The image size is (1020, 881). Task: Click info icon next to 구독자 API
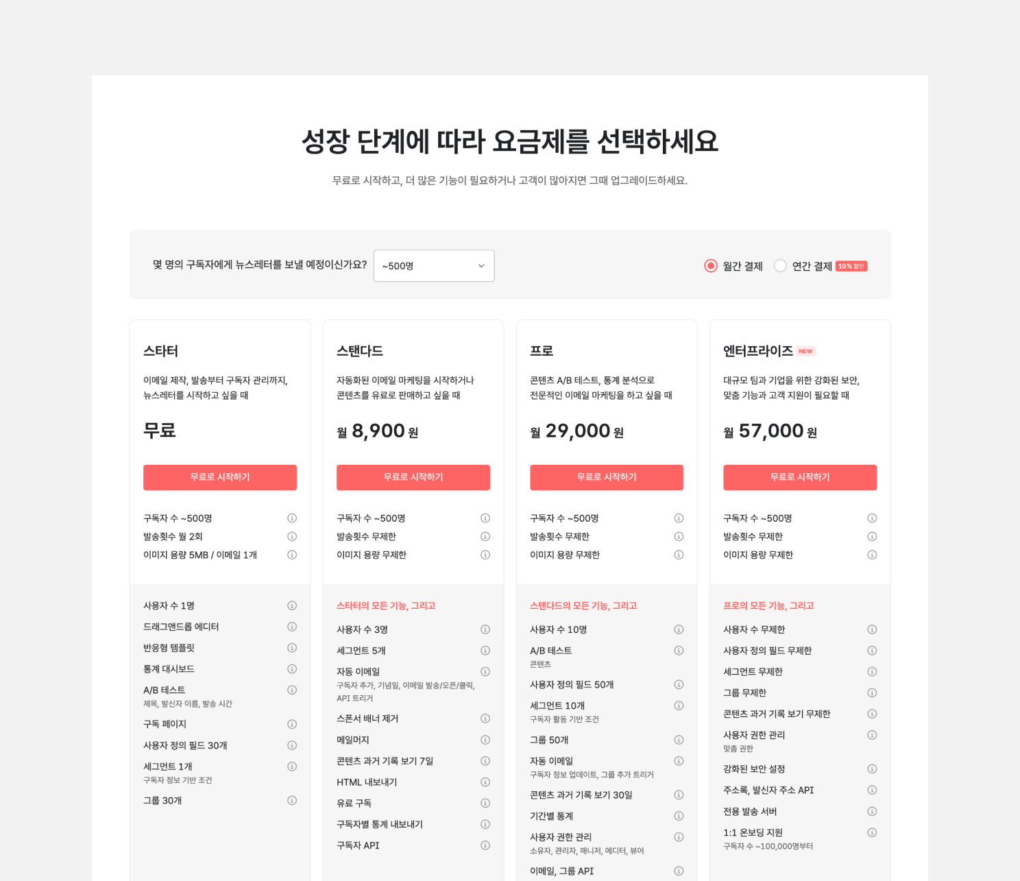click(x=485, y=845)
